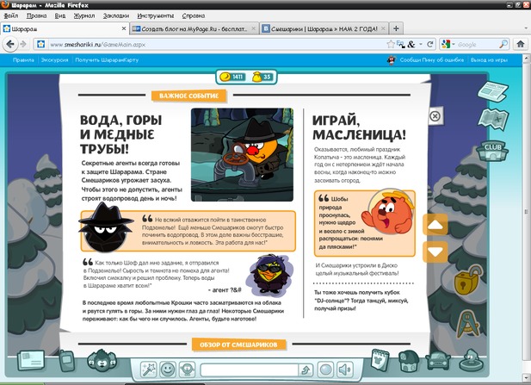Open the Экскурсия link
Image resolution: width=531 pixels, height=385 pixels.
(54, 60)
